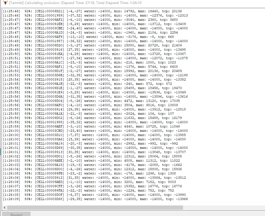Viewport: 265px width, 216px height.
Task: Click the CELL:00009D00 log entry
Action: click(x=93, y=169)
